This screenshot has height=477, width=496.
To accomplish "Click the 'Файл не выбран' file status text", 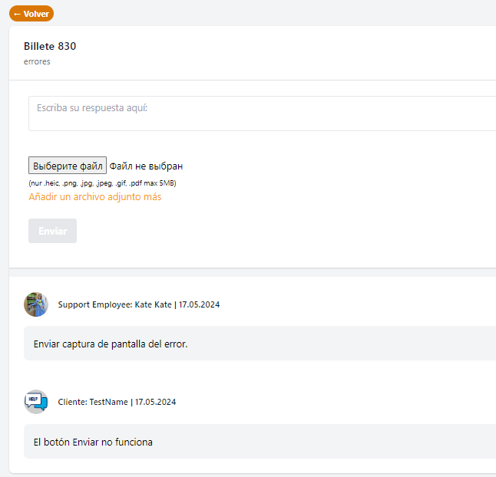I will pyautogui.click(x=146, y=166).
